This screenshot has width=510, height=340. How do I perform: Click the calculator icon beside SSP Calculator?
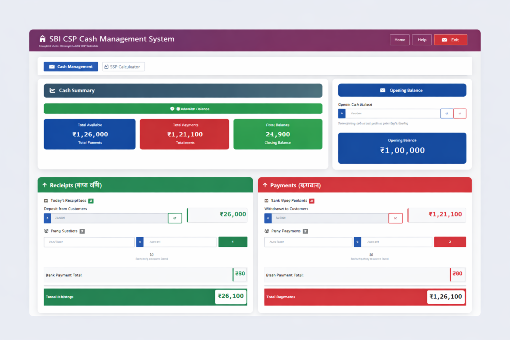[105, 66]
